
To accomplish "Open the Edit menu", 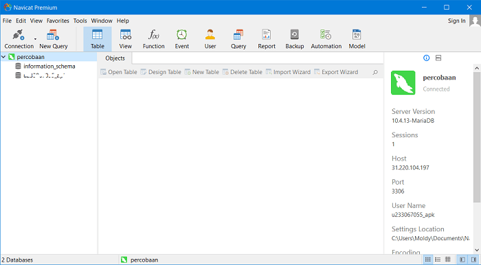I will (x=21, y=21).
